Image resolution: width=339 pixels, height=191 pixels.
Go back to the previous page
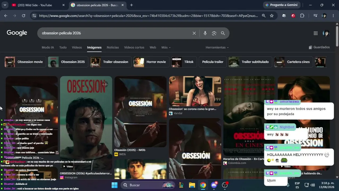[x=6, y=16]
